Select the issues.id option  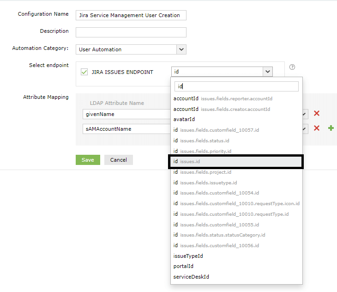tap(236, 162)
